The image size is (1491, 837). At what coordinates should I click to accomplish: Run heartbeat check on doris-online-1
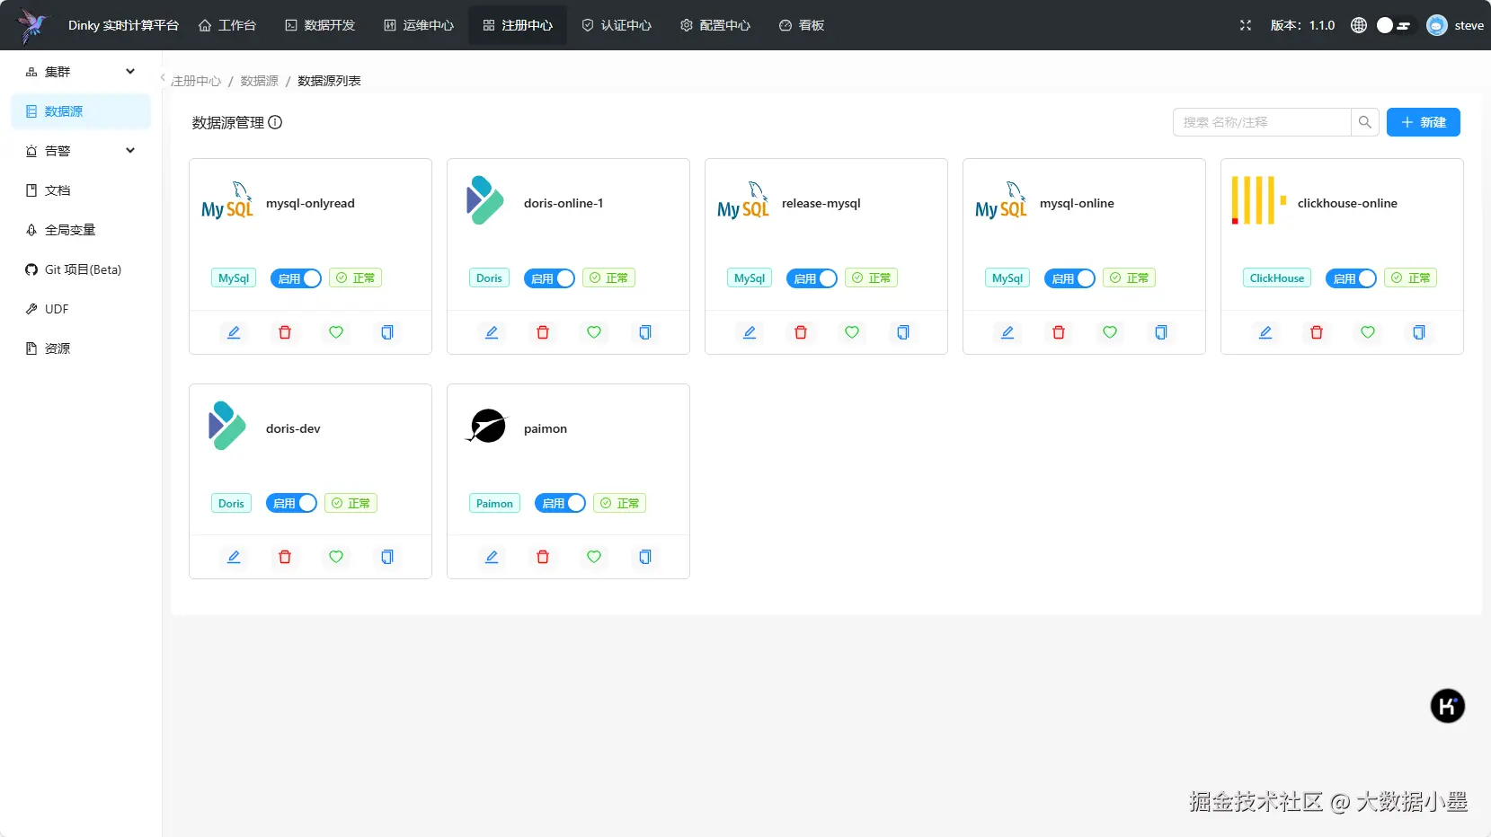594,332
